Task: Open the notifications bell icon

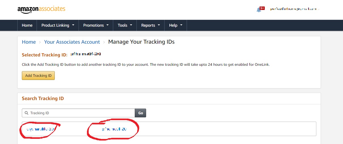Action: [x=259, y=10]
